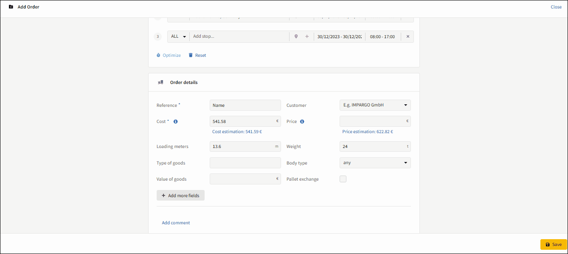Click the empty Price input field

[x=375, y=121]
